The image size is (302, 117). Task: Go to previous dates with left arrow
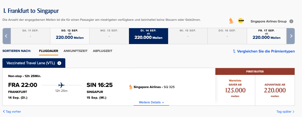(x=7, y=36)
